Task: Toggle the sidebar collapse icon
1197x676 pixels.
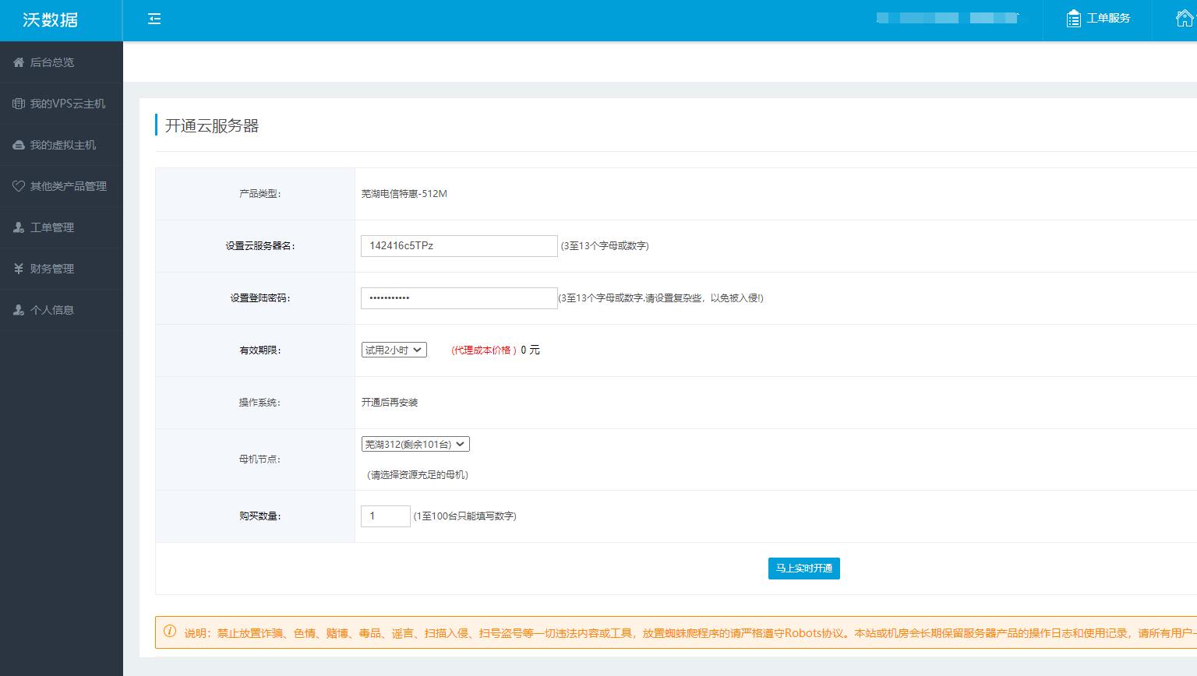Action: 154,19
